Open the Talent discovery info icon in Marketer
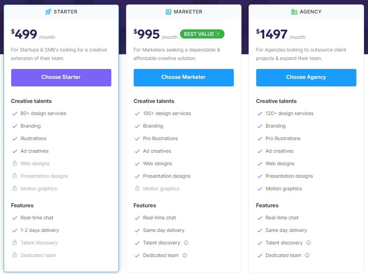This screenshot has height=274, width=368. coord(186,243)
